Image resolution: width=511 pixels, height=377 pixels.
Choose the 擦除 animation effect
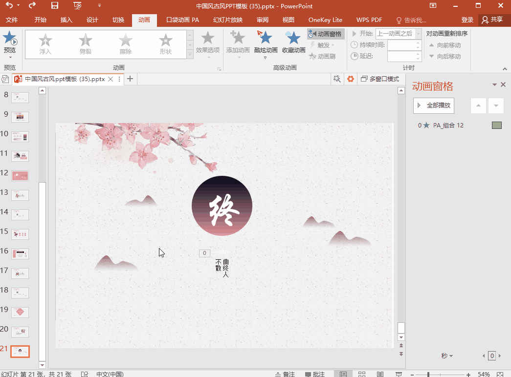click(x=126, y=44)
